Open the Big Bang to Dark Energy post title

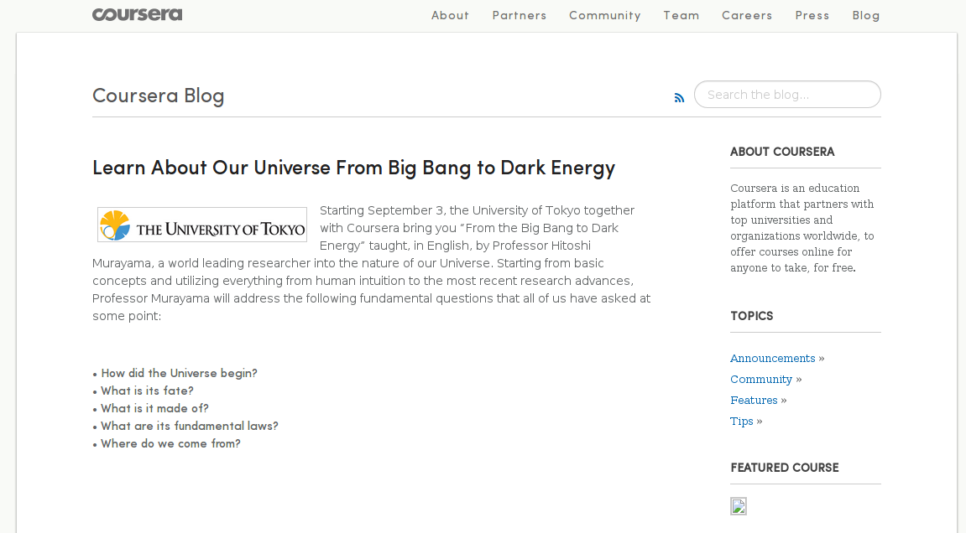353,168
